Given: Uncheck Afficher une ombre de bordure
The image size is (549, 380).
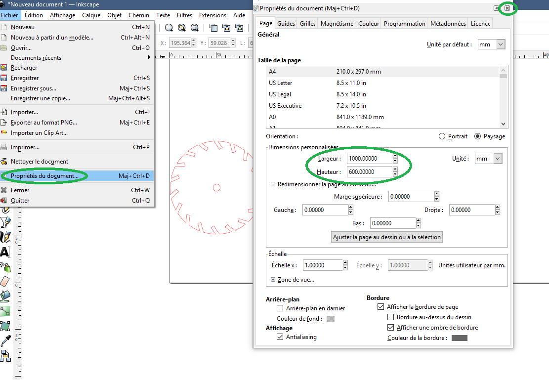Looking at the screenshot, I should [391, 328].
